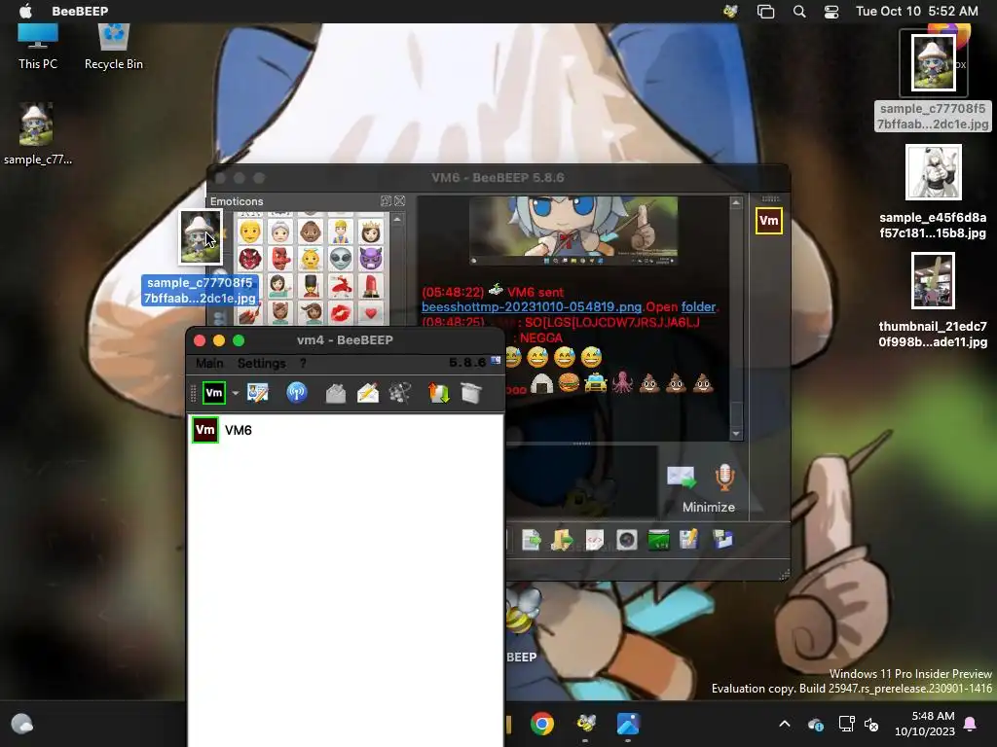
Task: Click the Windows notification bell icon
Action: pos(971,724)
